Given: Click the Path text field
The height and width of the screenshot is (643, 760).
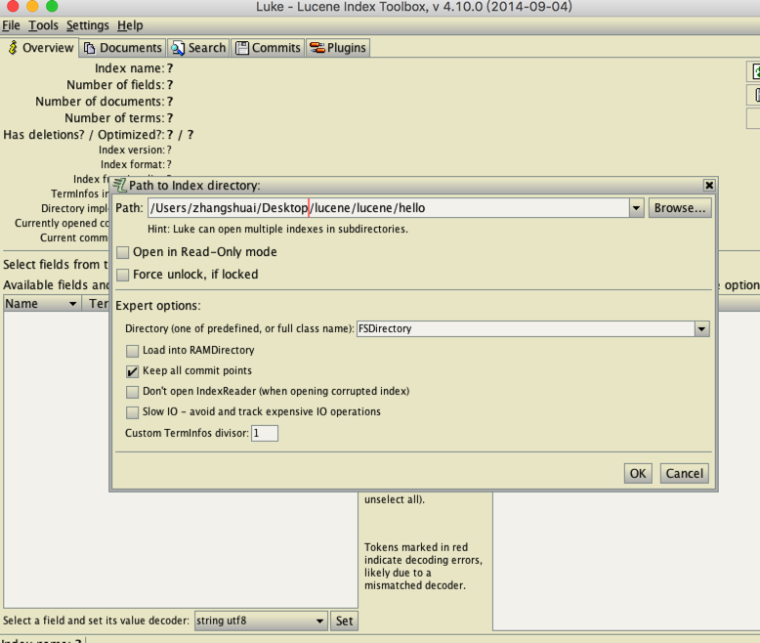Looking at the screenshot, I should (x=389, y=208).
